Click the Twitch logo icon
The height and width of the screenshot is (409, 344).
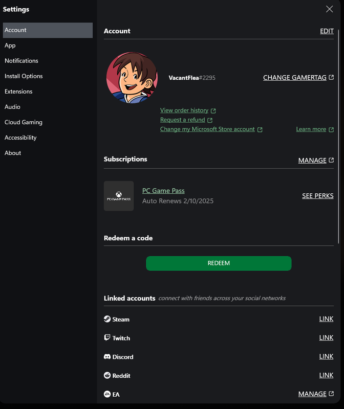point(107,338)
